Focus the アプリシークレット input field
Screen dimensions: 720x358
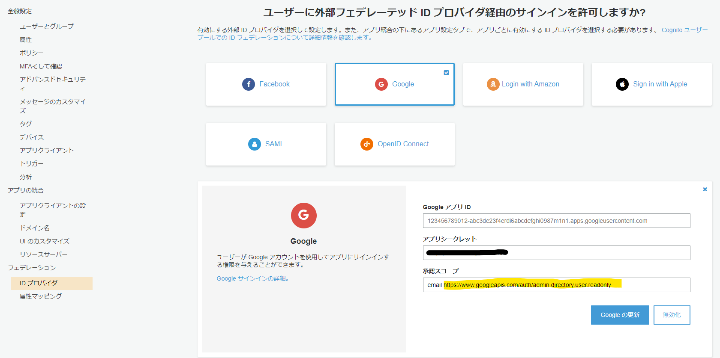557,253
